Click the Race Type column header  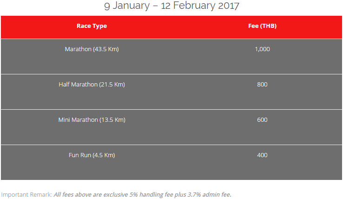tap(92, 26)
